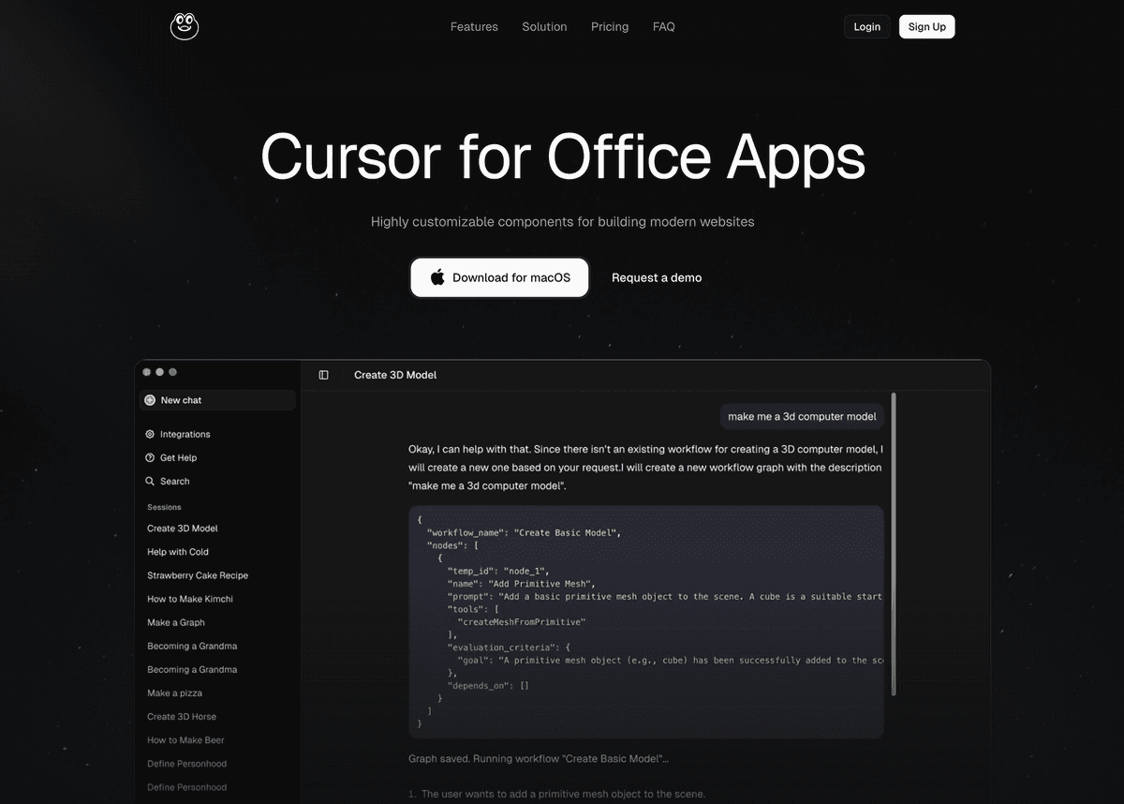Select the Make a Graph session
The image size is (1124, 804).
tap(176, 622)
